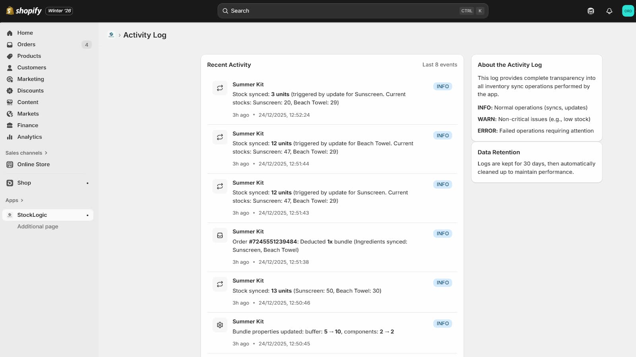Click inside the Search field

pyautogui.click(x=353, y=11)
